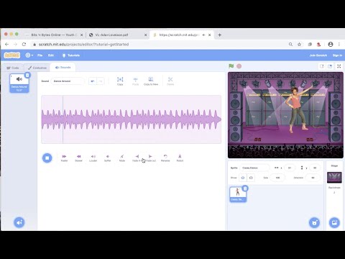This screenshot has height=259, width=345.
Task: Open a new browser tab
Action: (219, 35)
